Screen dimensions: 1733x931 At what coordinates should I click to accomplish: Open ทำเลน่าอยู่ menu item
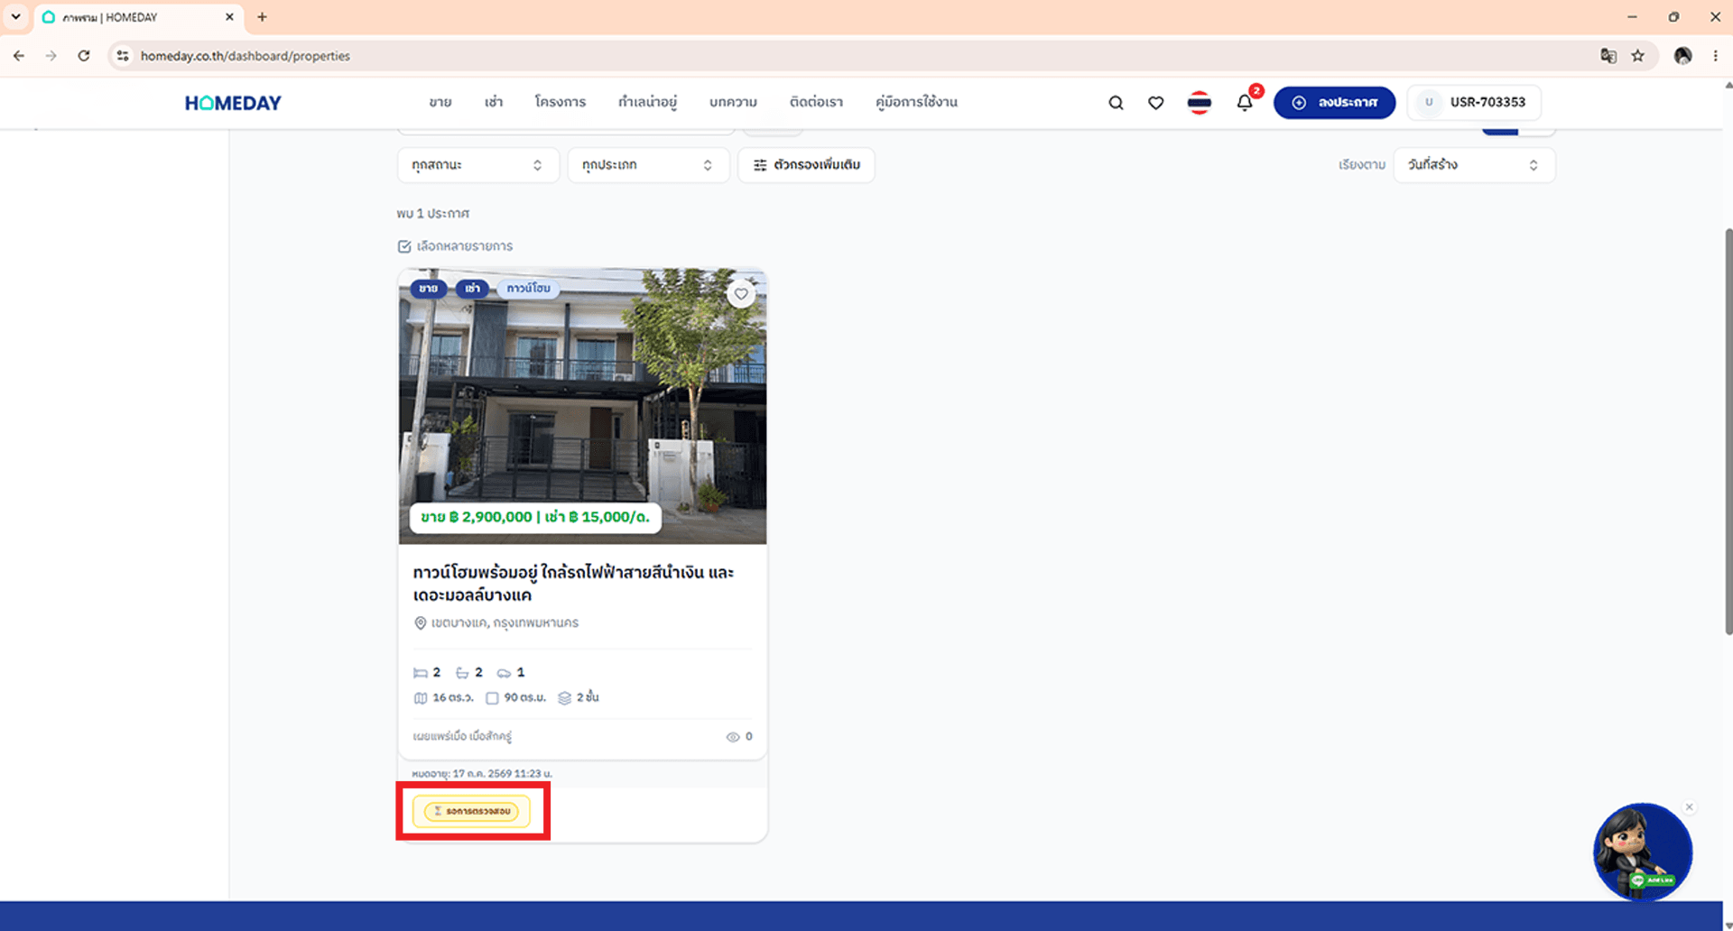pyautogui.click(x=647, y=102)
